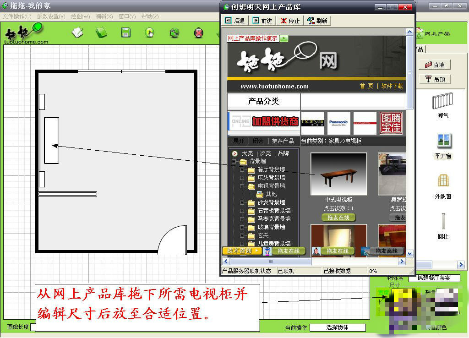This screenshot has width=469, height=338.
Task: Expand the 床头背景墙 tree node
Action: 242,178
